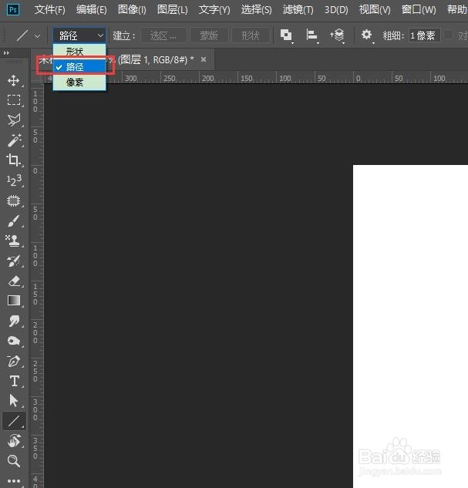Choose 像素 in the mode list
This screenshot has width=468, height=488.
tap(79, 82)
